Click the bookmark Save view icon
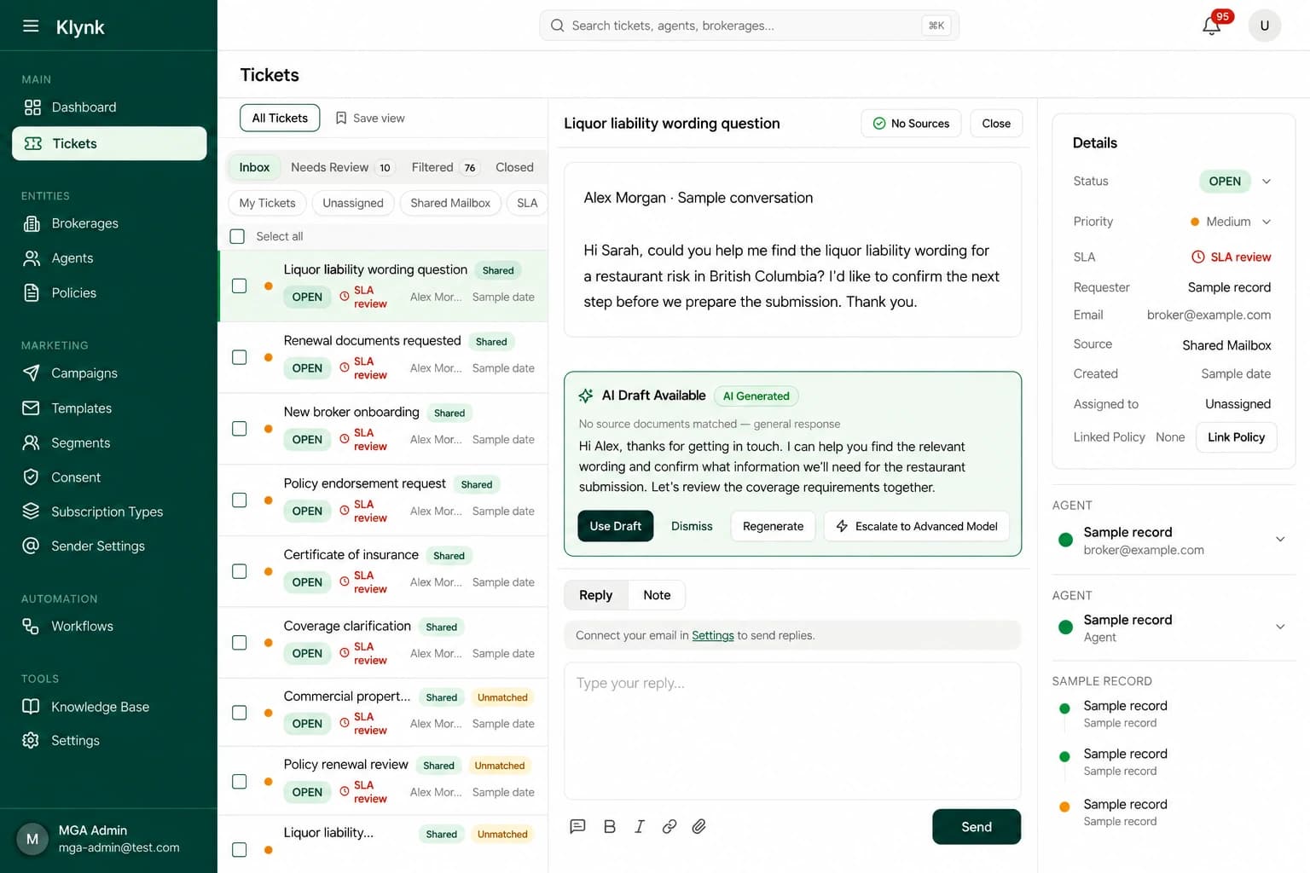 click(x=341, y=118)
